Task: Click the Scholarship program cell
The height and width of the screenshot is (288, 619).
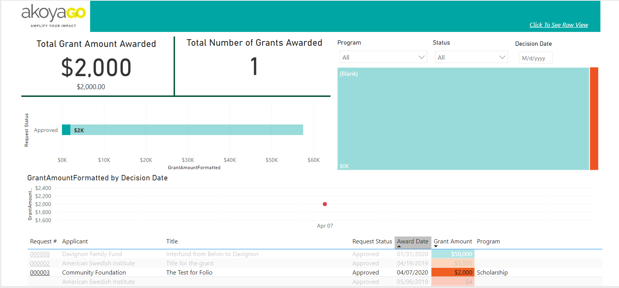Action: pos(492,273)
